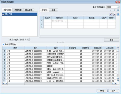Click the right triangle arrow under the 最大返回结果数 field
Image resolution: width=121 pixels, height=94 pixels.
pos(115,10)
